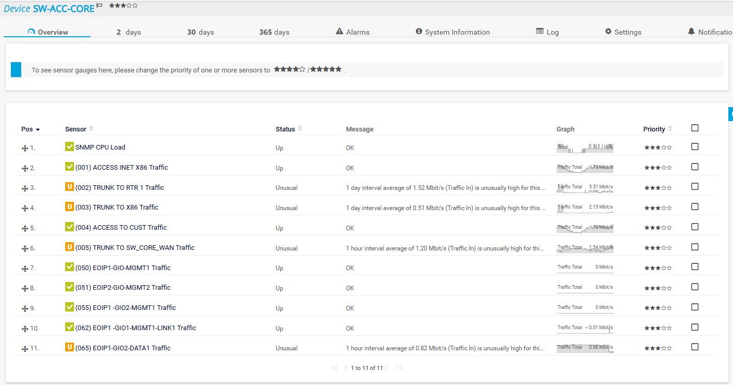Select checkbox for EOIP1-GIO1-MGMT1-LINK1 Traffic row
This screenshot has height=385, width=733.
click(695, 328)
